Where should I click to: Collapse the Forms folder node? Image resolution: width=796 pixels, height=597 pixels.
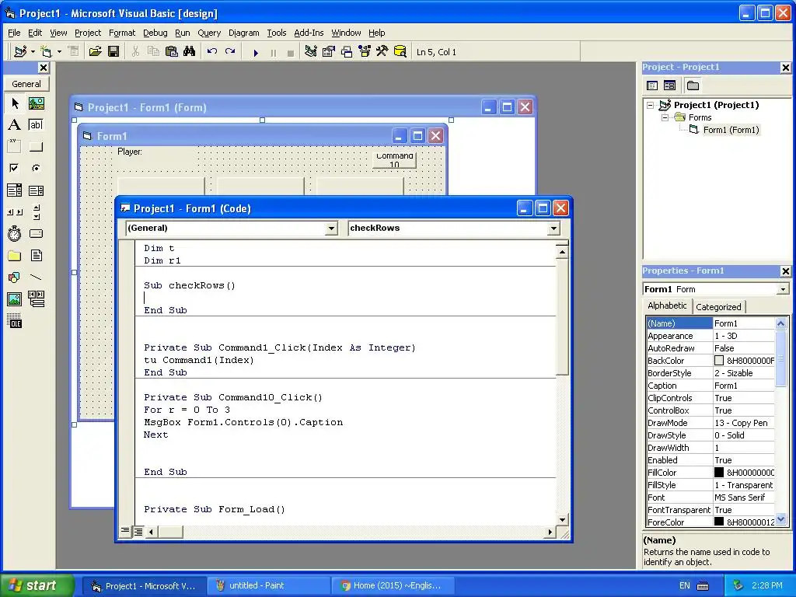pyautogui.click(x=665, y=117)
